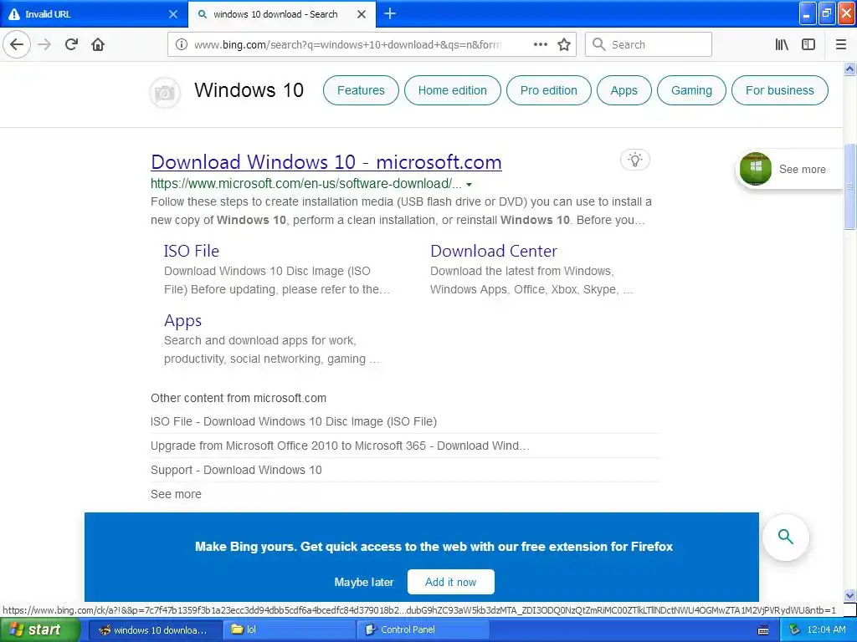Open the Library icon in toolbar
Image resolution: width=857 pixels, height=642 pixels.
(x=782, y=44)
